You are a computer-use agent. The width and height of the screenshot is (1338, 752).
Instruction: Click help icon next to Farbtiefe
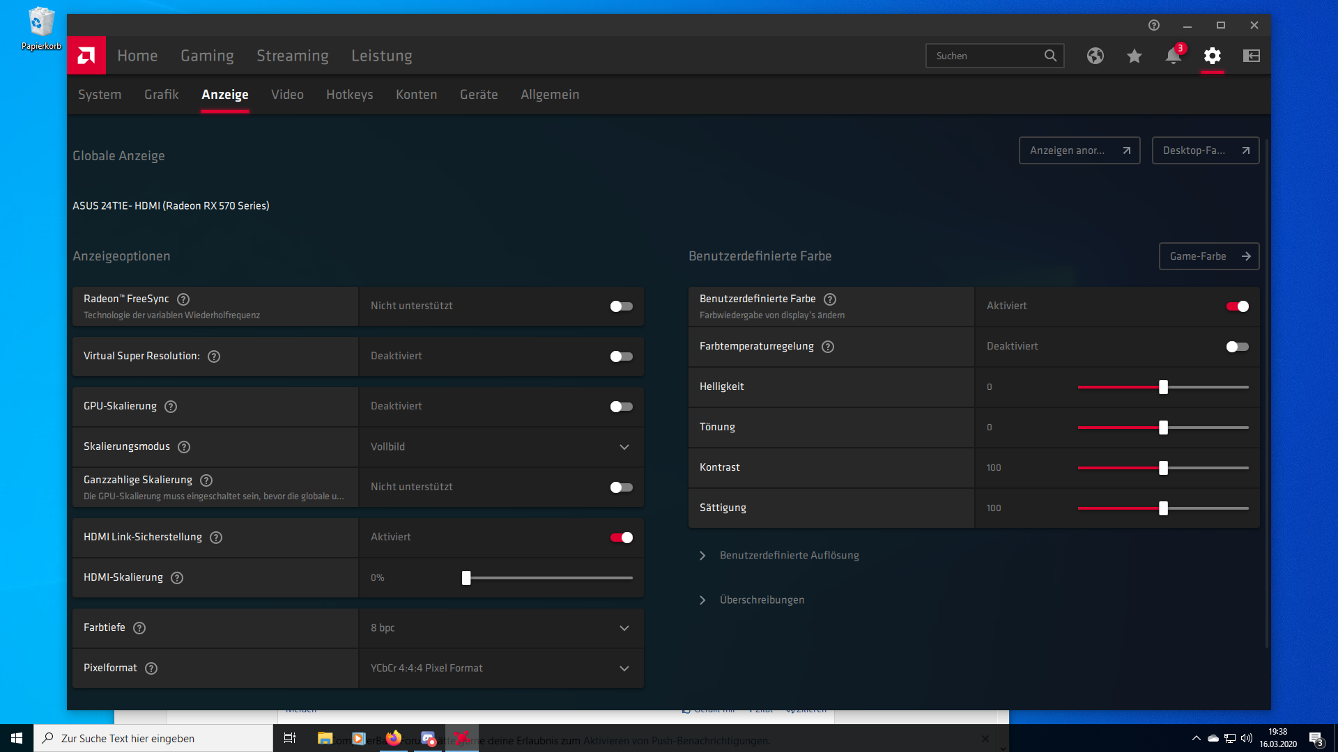coord(139,628)
